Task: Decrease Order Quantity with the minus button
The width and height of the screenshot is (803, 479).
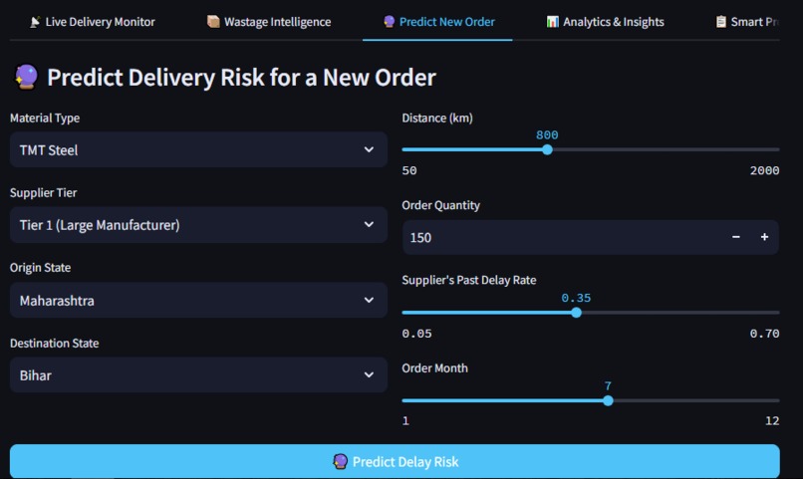Action: (x=736, y=237)
